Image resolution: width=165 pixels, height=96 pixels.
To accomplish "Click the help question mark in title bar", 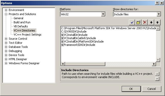I will pyautogui.click(x=157, y=3).
